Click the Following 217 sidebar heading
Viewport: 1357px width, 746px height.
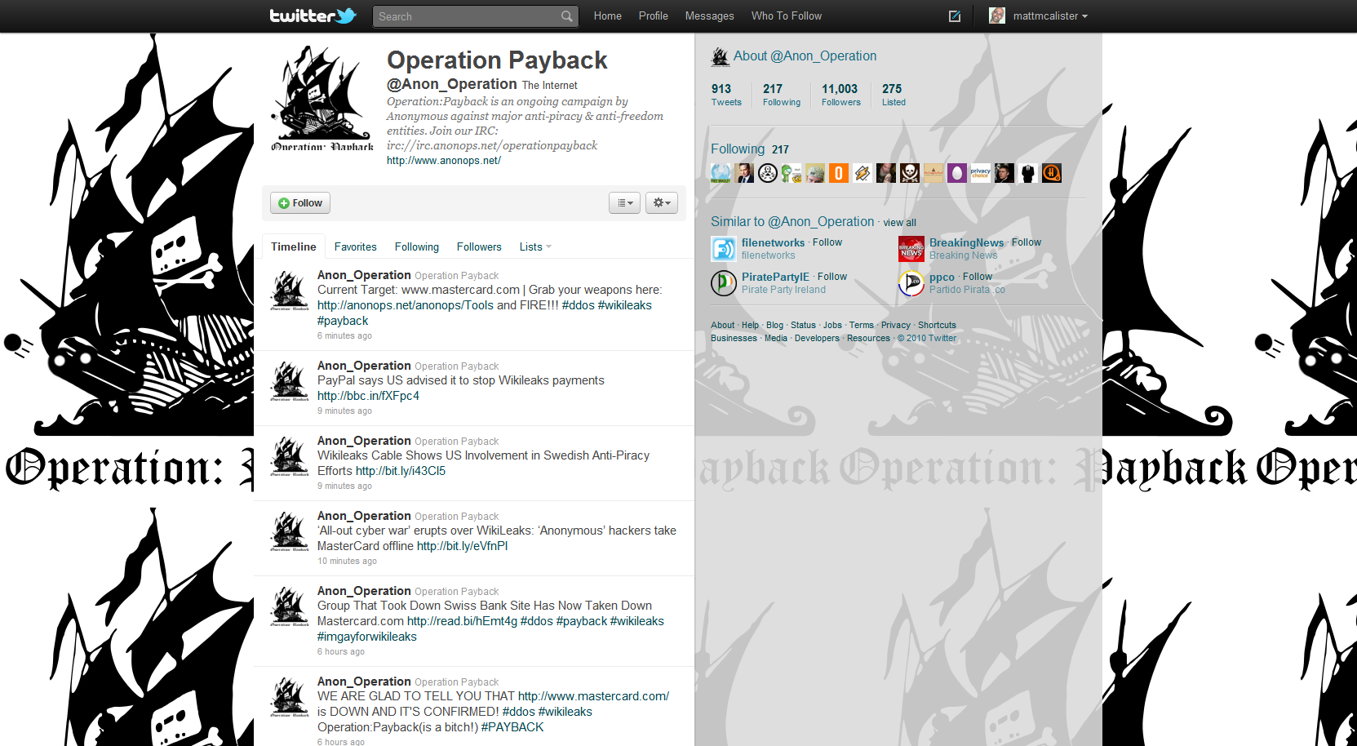click(750, 149)
